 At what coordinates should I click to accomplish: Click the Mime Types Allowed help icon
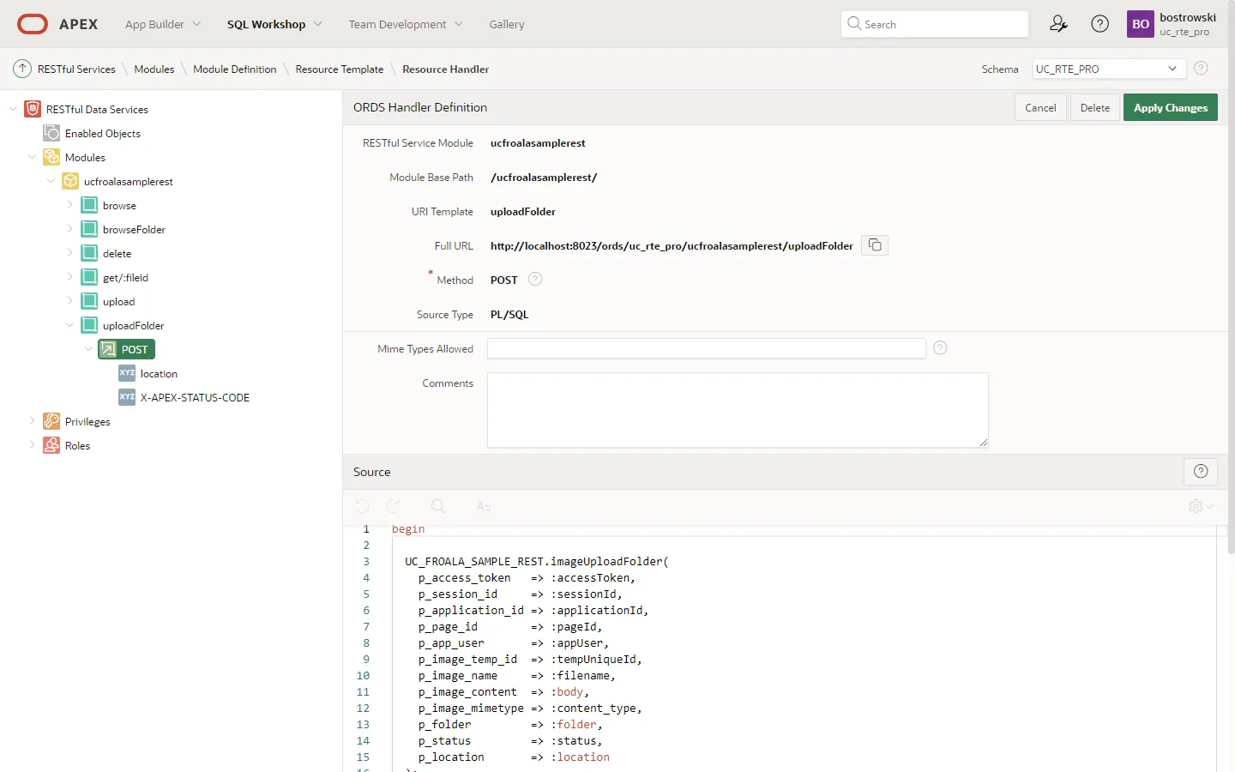point(940,347)
